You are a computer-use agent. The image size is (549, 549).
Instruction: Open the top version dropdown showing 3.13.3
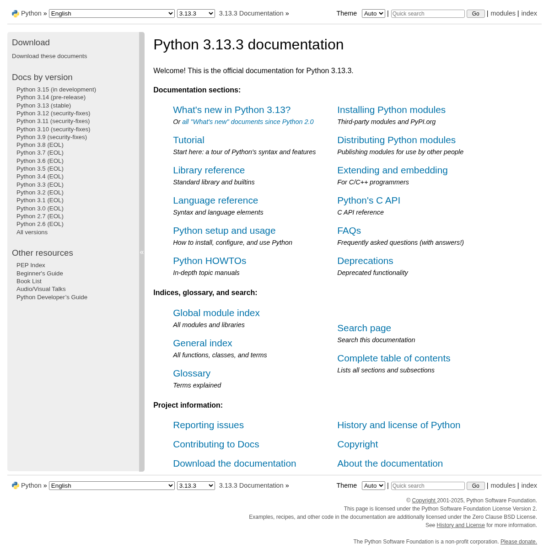196,14
